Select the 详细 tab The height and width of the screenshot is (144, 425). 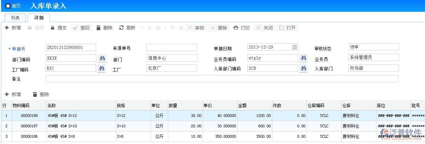[x=39, y=18]
